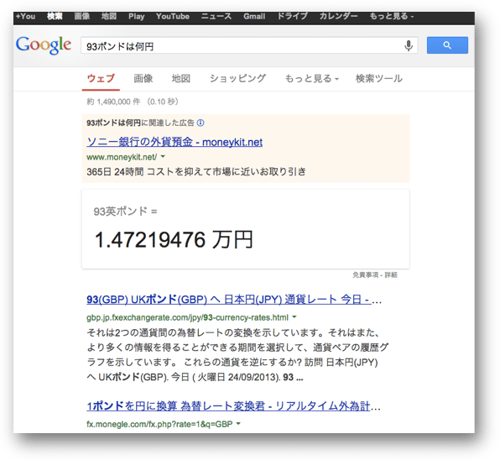Open YouTube in the top bar
The width and height of the screenshot is (500, 460).
tap(173, 17)
